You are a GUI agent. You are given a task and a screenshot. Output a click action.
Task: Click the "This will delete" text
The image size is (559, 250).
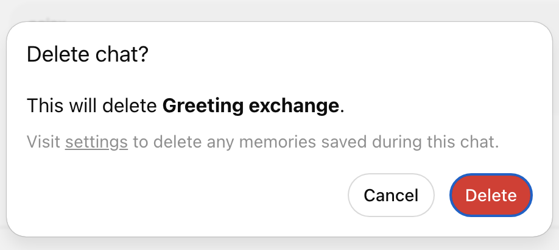pos(92,106)
